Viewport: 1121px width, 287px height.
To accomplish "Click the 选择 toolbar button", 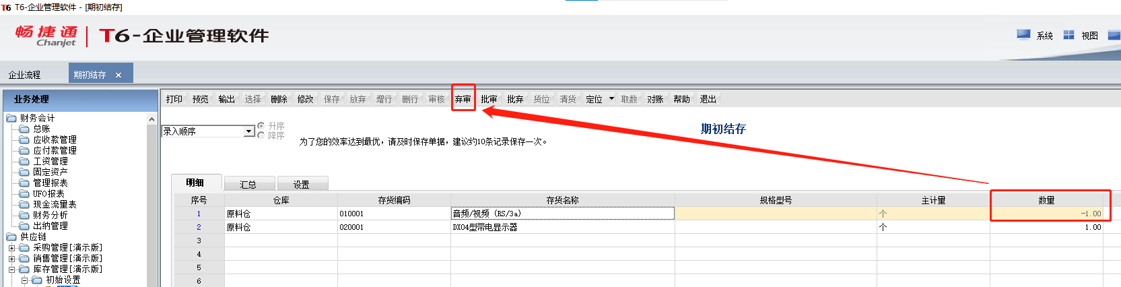I will pyautogui.click(x=253, y=99).
